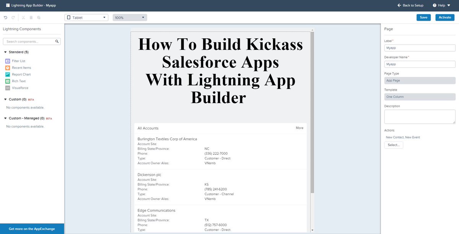Click the delete trash icon
Screen dimensions: 459x234
point(31,18)
